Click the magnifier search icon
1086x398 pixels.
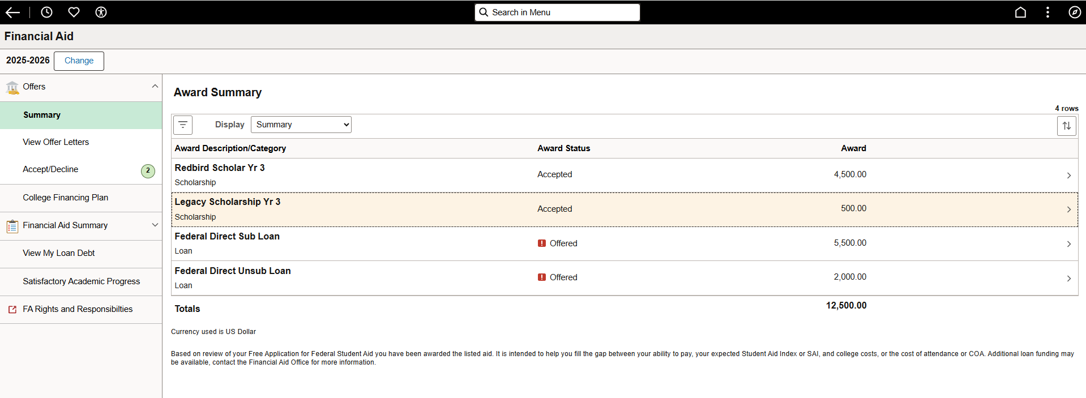(484, 12)
